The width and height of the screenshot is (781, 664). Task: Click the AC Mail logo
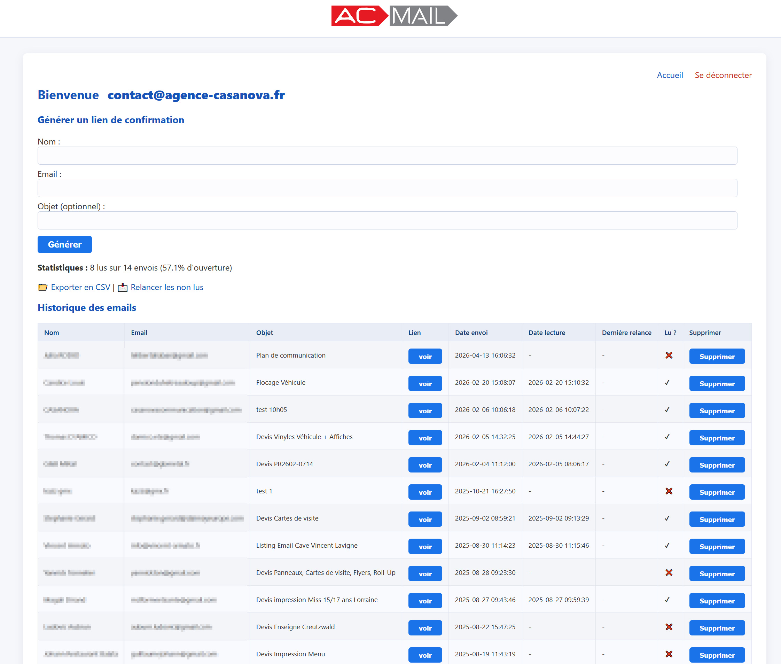point(394,16)
